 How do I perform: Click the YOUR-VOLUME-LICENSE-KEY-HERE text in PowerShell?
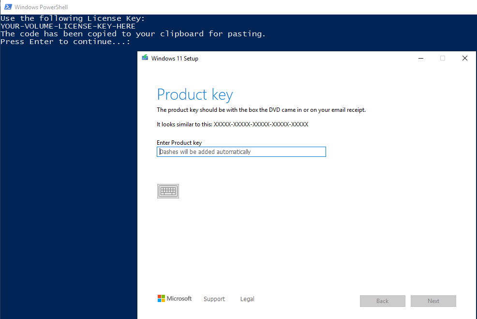tap(68, 26)
